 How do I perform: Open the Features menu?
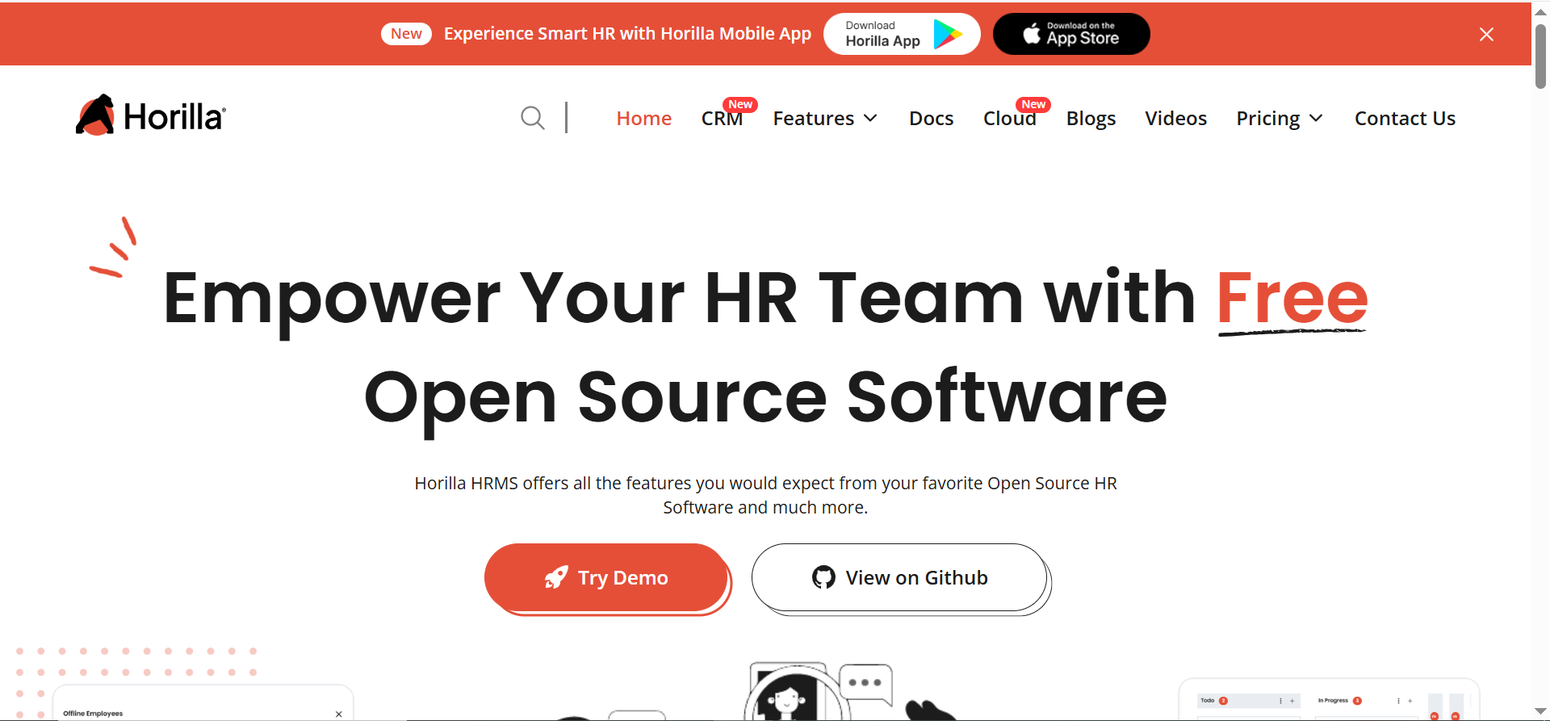pyautogui.click(x=813, y=119)
